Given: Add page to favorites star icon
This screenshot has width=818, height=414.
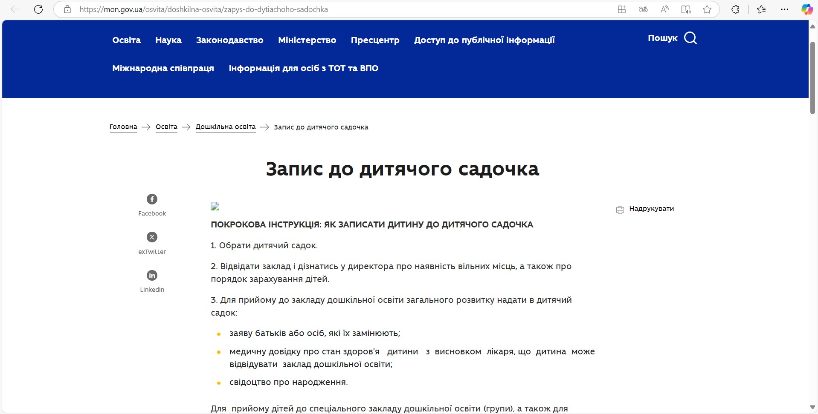Looking at the screenshot, I should tap(707, 9).
